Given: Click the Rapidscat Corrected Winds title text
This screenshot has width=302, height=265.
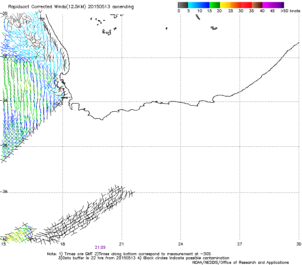Looking at the screenshot, I should coord(71,7).
